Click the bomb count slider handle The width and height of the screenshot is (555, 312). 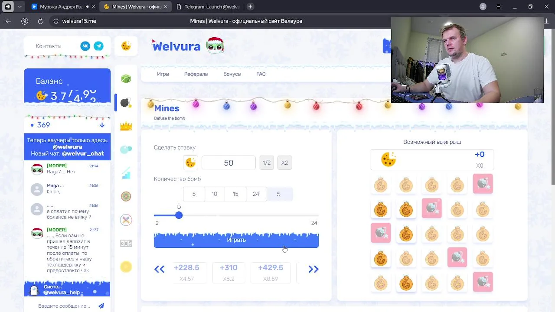tap(179, 215)
